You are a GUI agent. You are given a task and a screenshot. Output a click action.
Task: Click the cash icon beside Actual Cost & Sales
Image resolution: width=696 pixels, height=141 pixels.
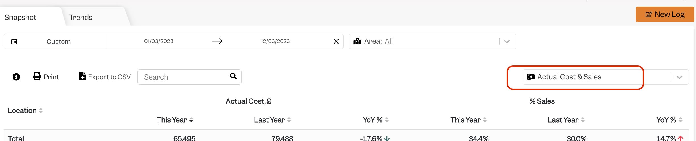coord(531,77)
